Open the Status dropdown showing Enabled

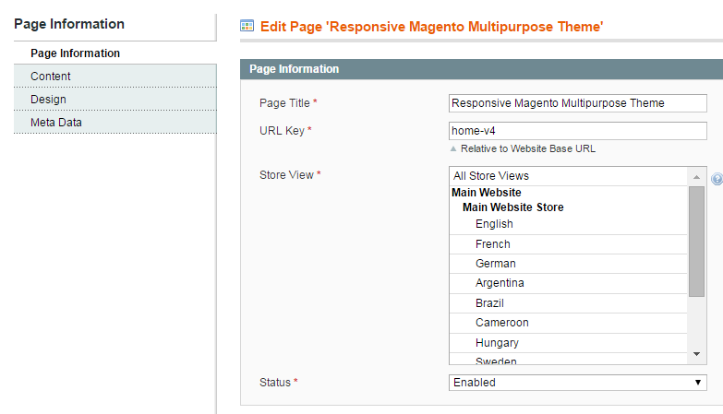(x=577, y=383)
